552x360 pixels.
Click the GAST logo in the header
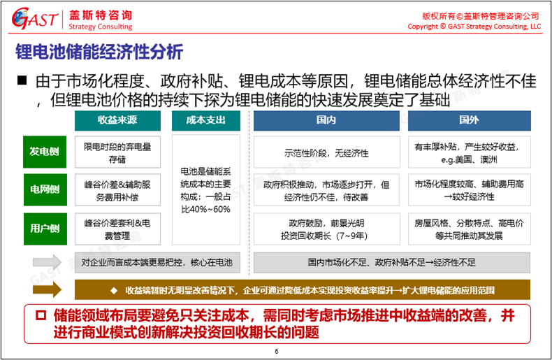pyautogui.click(x=34, y=19)
